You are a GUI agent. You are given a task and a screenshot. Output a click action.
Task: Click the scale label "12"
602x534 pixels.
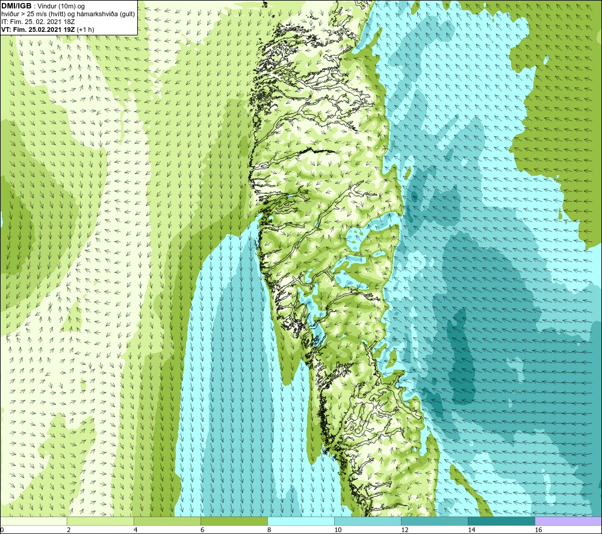[x=405, y=530]
